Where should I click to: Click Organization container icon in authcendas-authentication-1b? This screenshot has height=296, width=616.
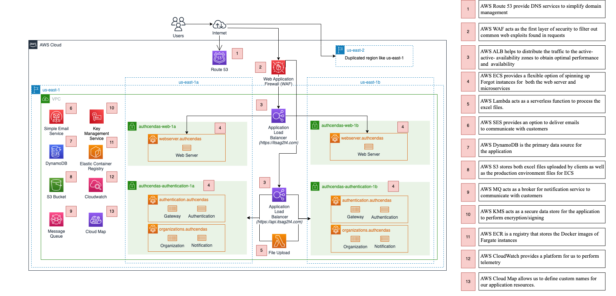(x=355, y=239)
